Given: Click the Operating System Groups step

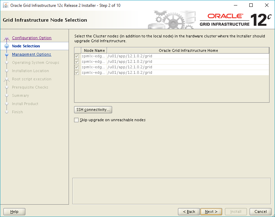Looking at the screenshot, I should click(x=36, y=62).
